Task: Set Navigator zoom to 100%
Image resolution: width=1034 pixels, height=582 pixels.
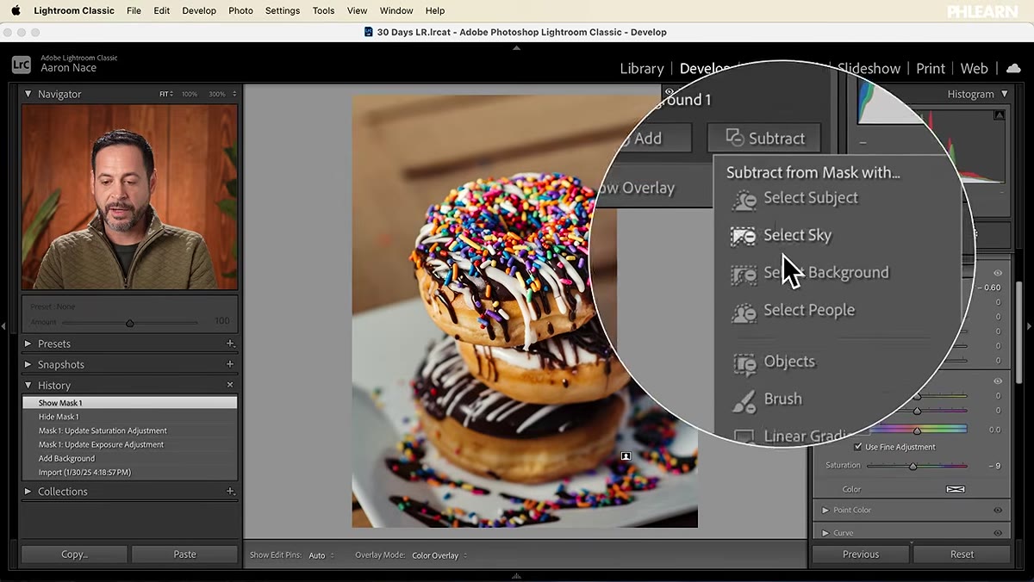Action: tap(189, 94)
